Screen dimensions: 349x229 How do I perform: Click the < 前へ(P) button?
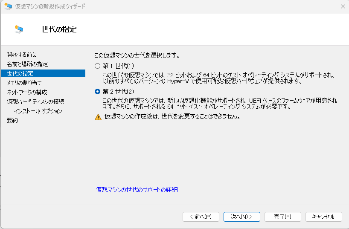pos(201,217)
